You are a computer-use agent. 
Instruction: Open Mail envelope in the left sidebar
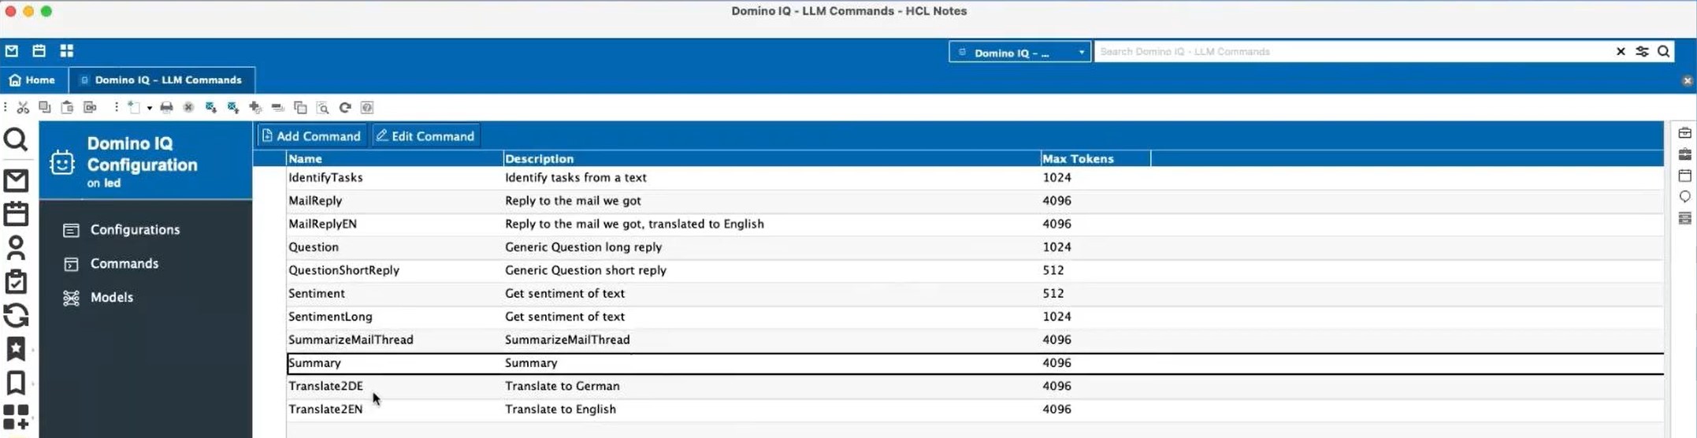[16, 180]
